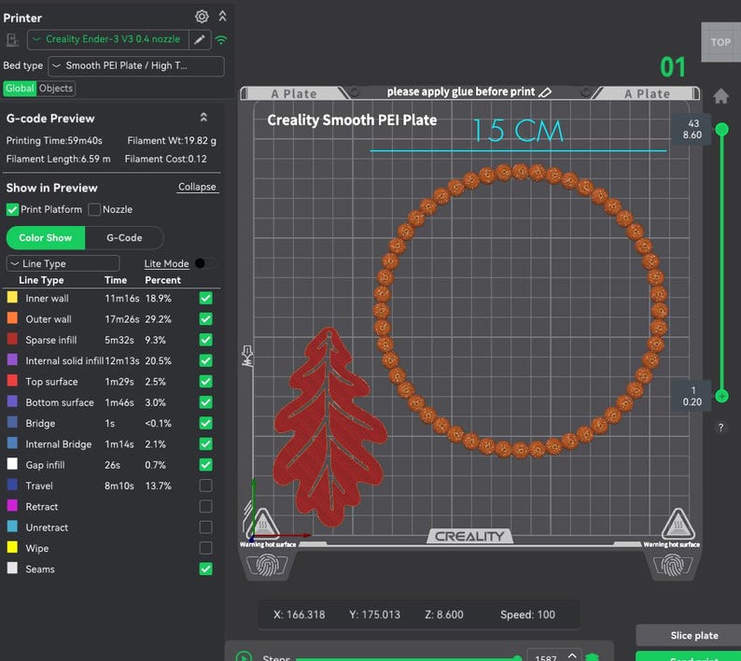Click the steps value field 1587
This screenshot has width=741, height=661.
coord(546,656)
